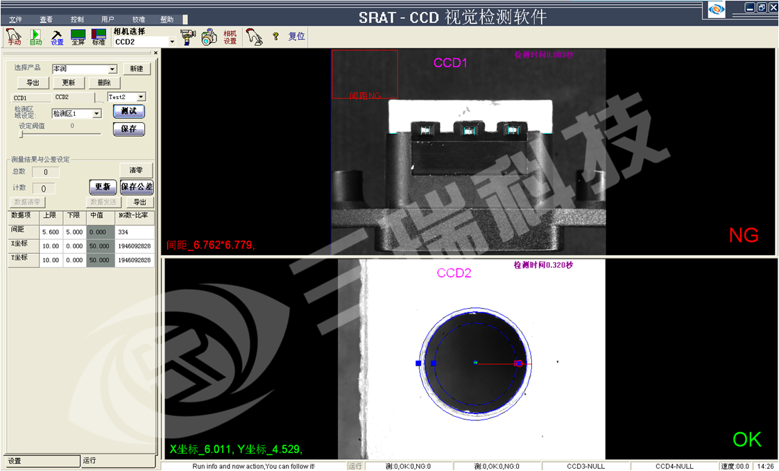Click the 间距 row header
779x471 pixels.
point(24,232)
